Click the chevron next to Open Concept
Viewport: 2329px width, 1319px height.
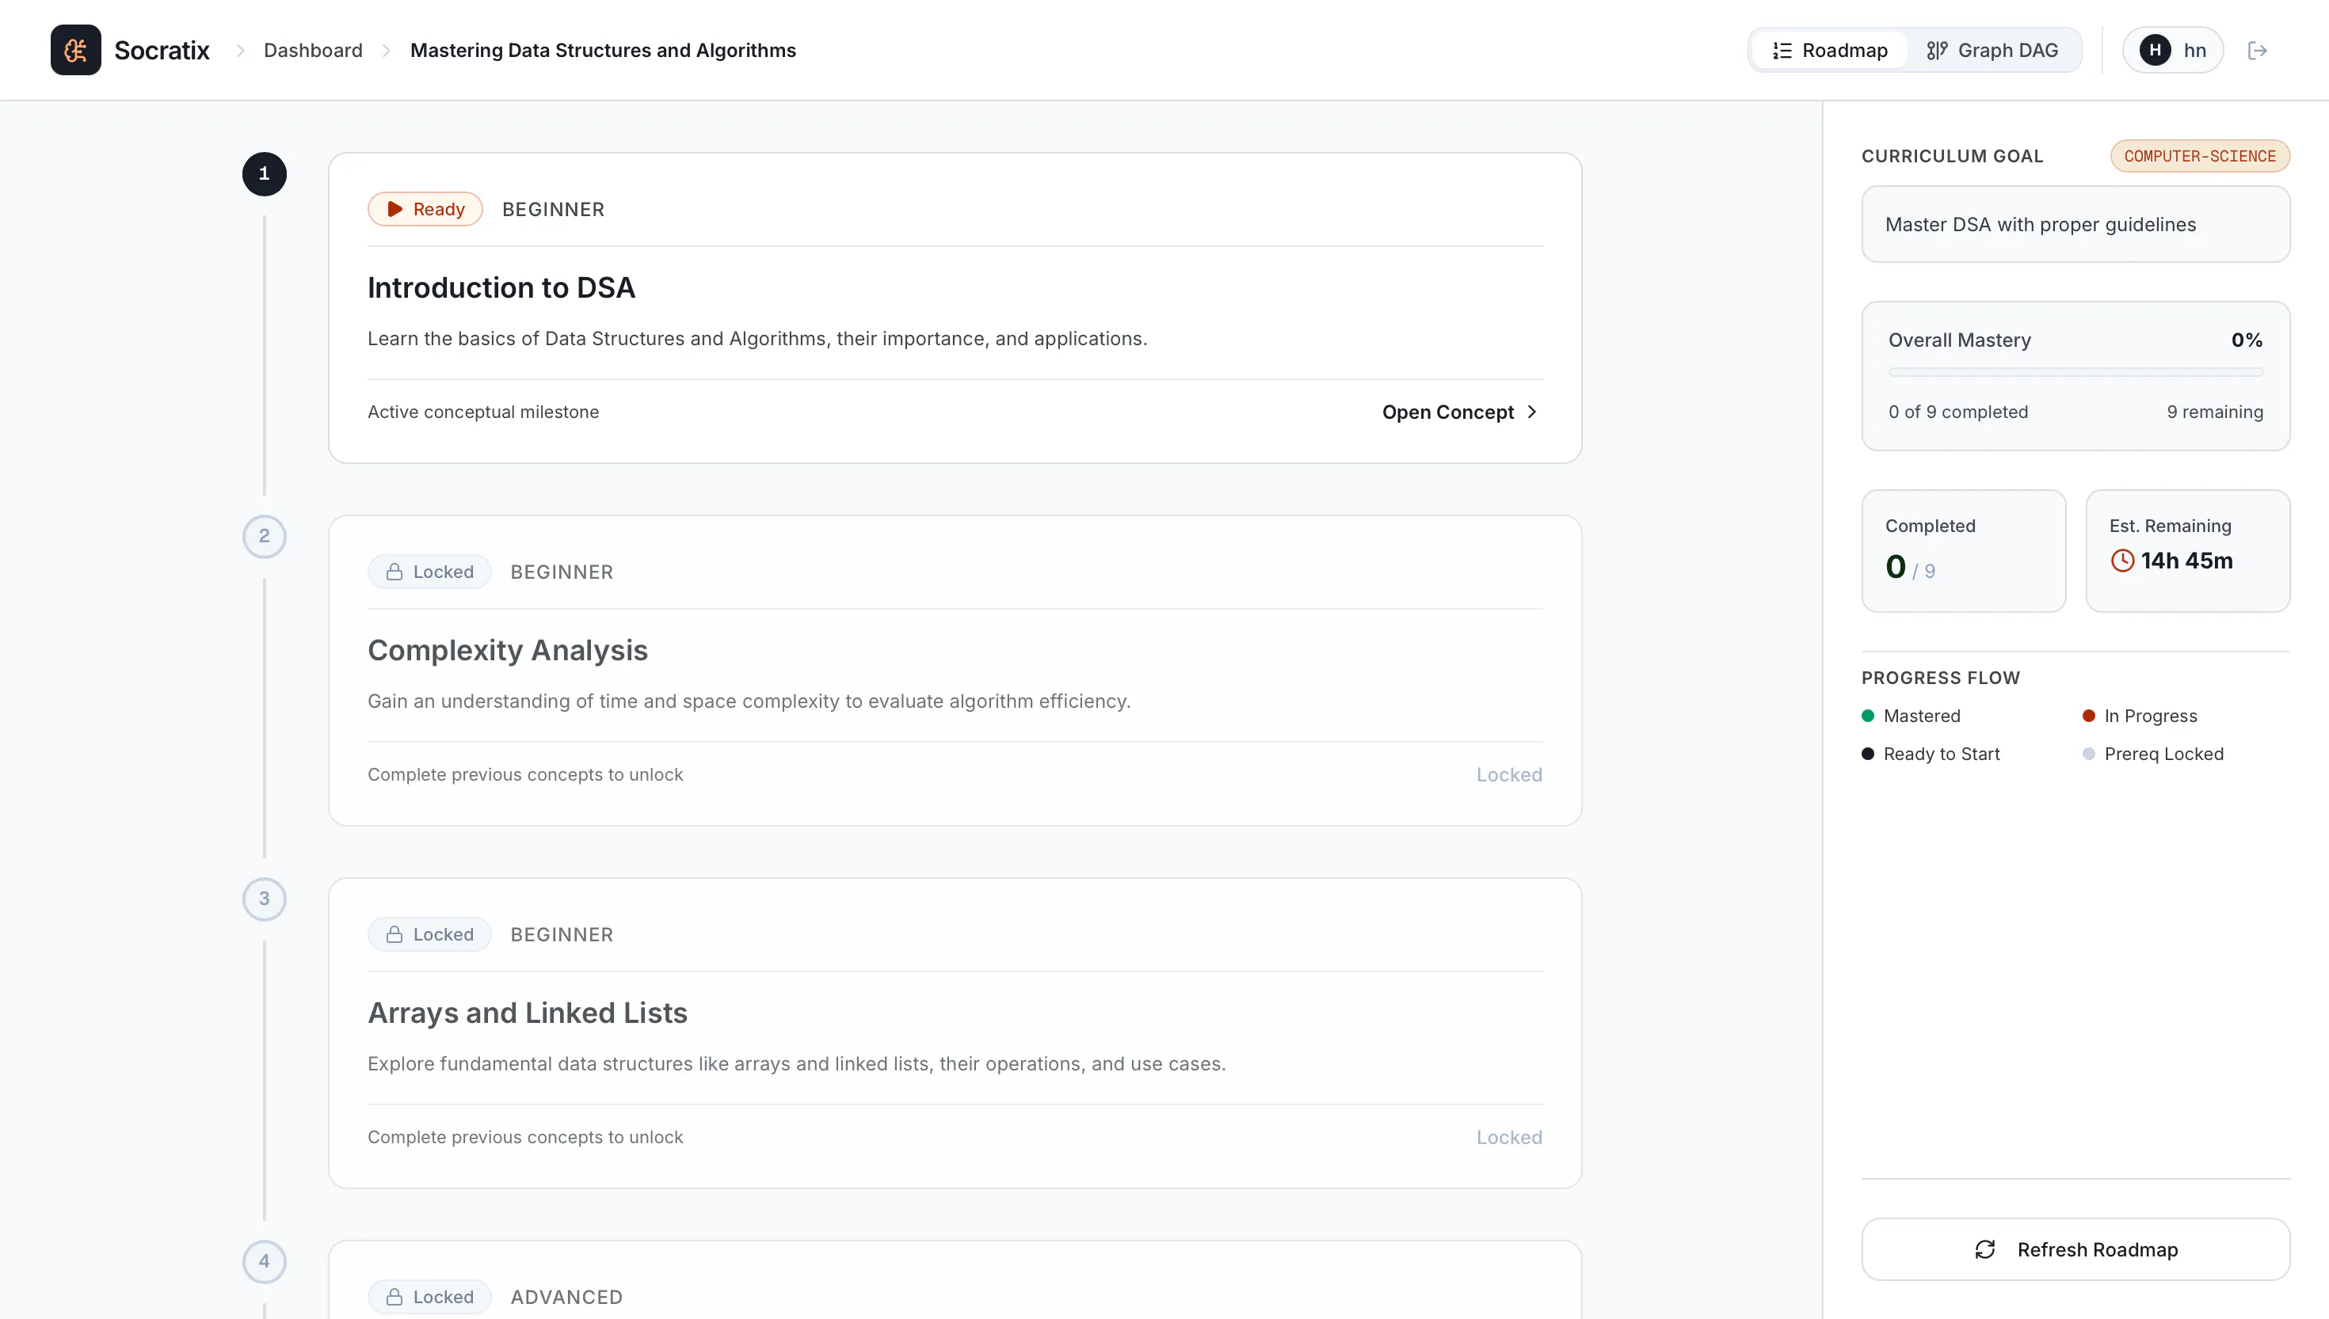(1531, 412)
